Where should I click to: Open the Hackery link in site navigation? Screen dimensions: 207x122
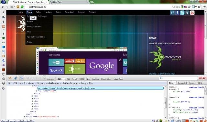[x=48, y=12]
